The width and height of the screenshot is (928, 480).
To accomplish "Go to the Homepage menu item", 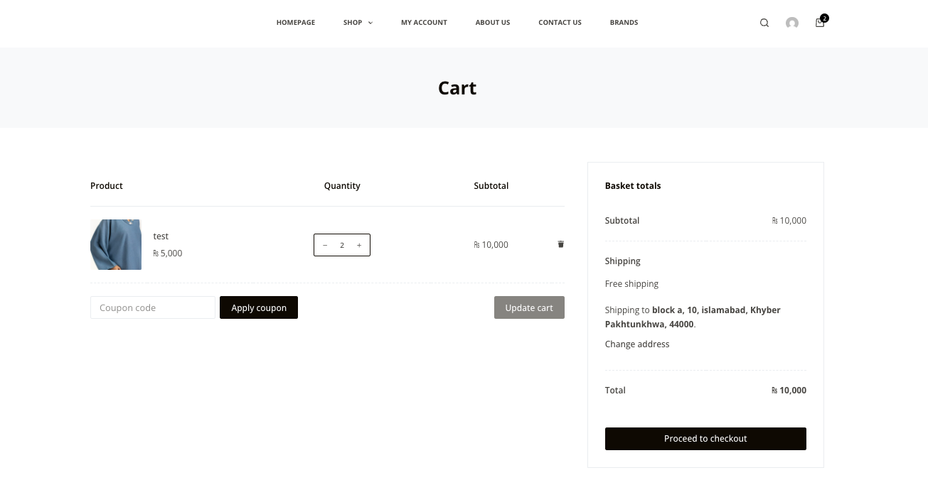I will point(295,23).
